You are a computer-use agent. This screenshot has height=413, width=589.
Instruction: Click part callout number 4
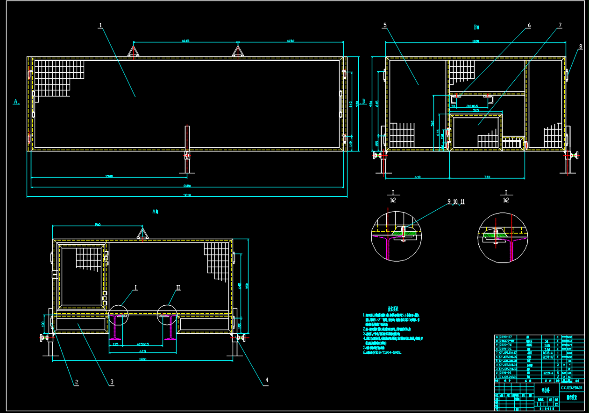(267, 380)
